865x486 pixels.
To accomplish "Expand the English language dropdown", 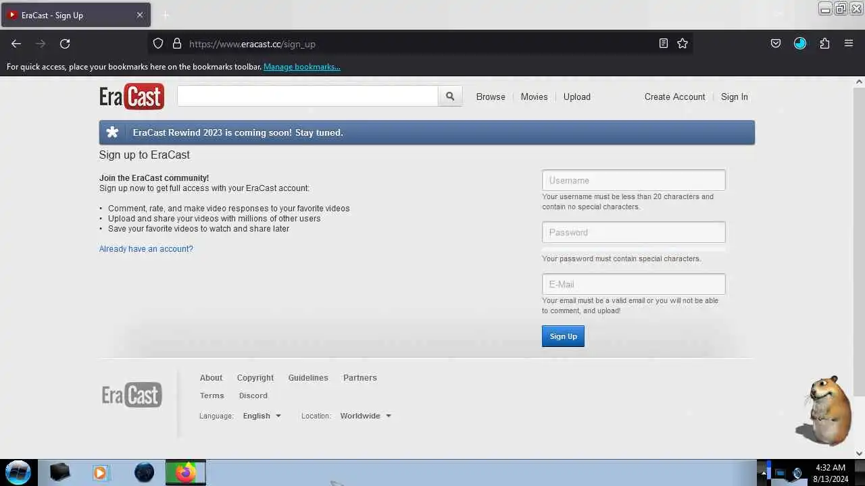I will (262, 416).
